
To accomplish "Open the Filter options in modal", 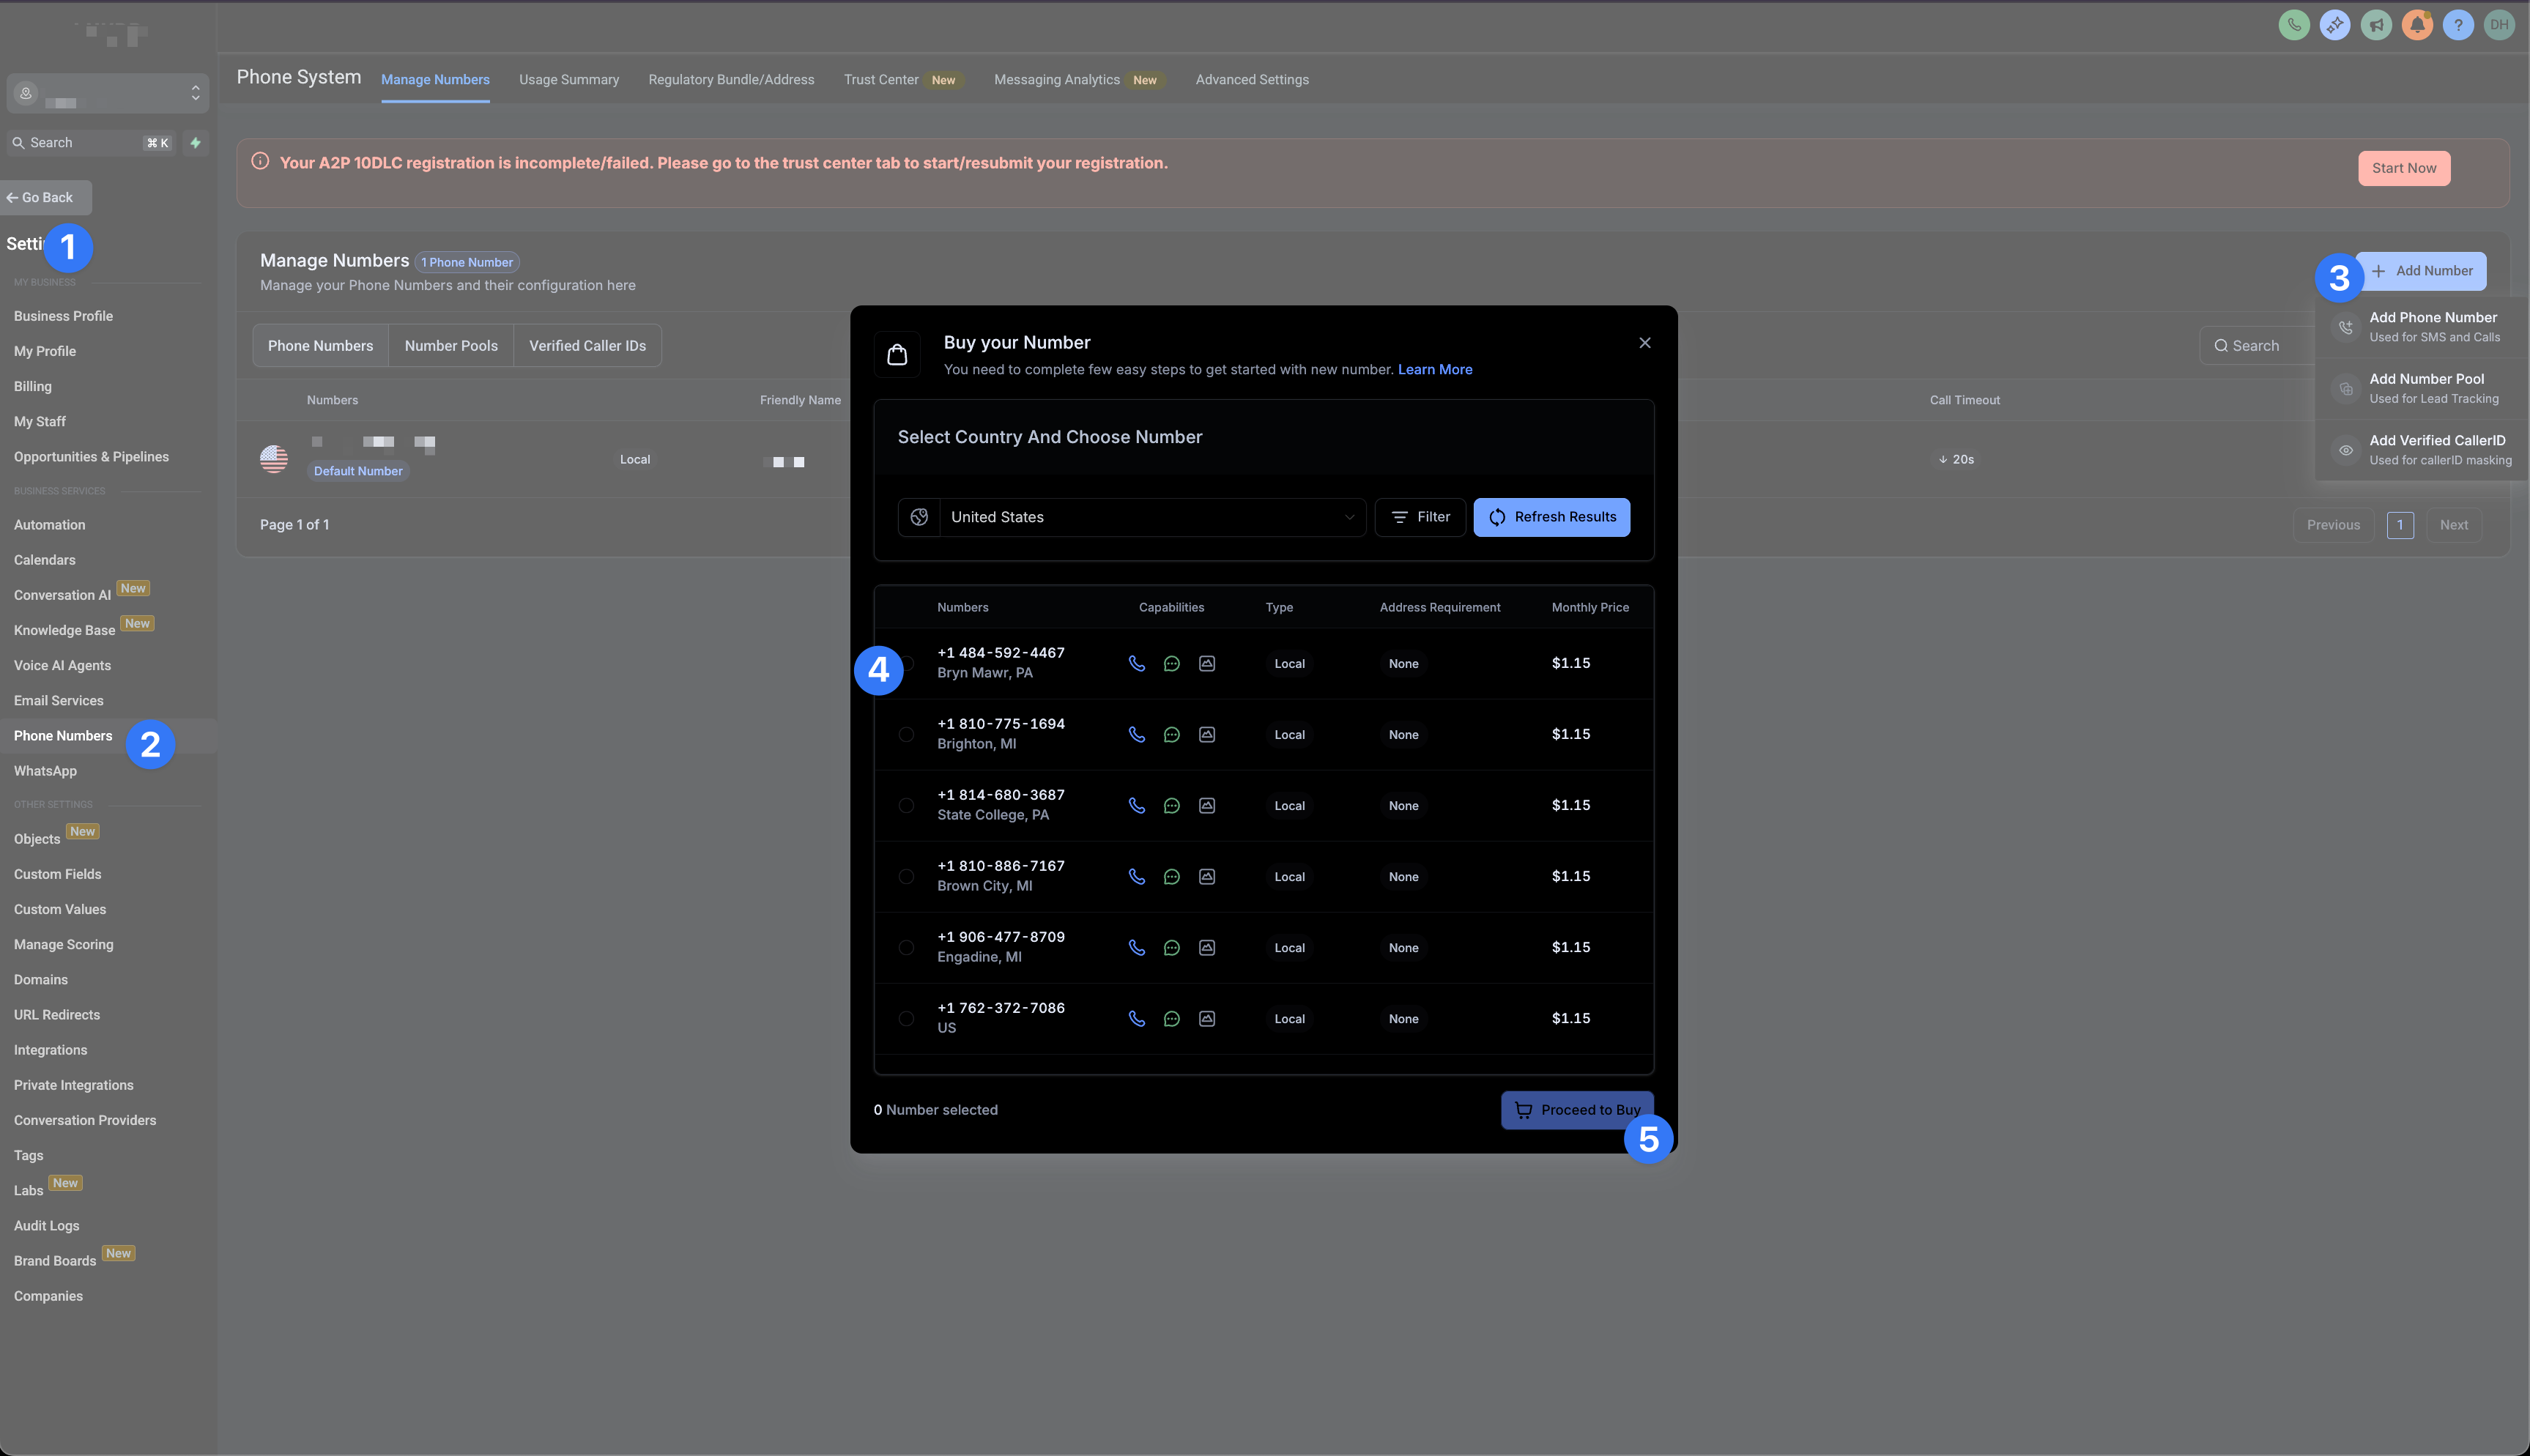I will point(1420,518).
